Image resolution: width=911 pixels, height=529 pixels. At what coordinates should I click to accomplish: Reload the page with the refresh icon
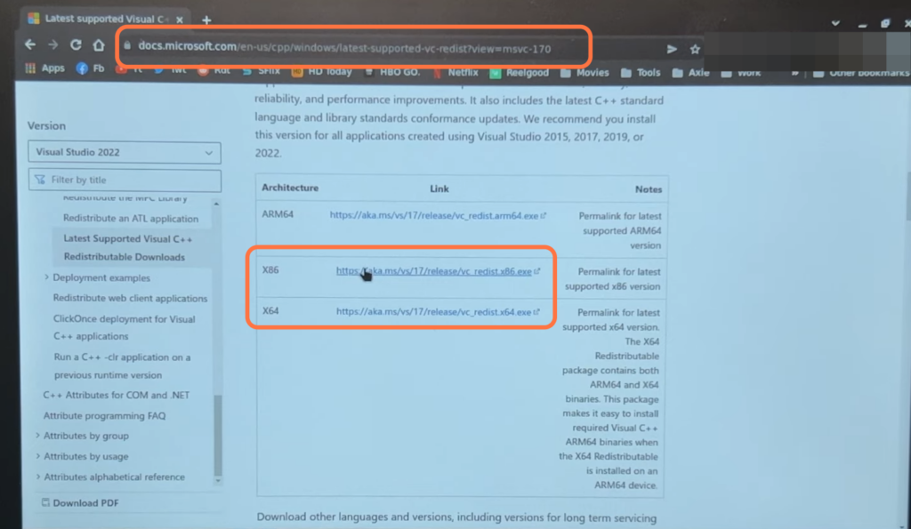76,44
